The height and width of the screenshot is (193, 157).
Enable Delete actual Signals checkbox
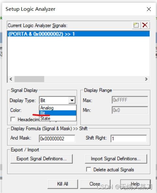point(89,170)
